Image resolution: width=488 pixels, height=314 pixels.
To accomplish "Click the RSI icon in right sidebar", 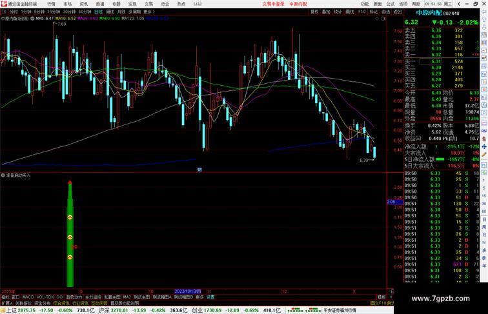I will click(x=484, y=132).
